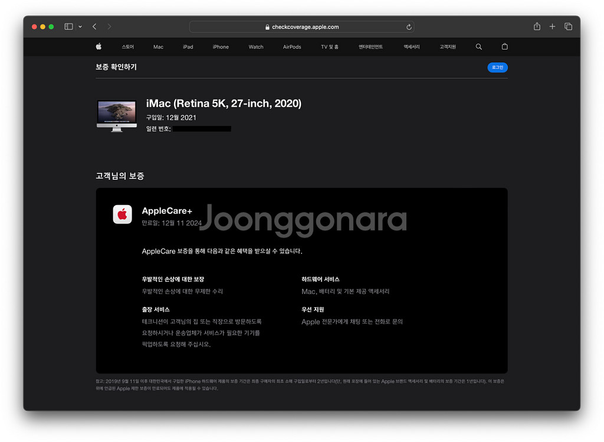Reload the page with the refresh icon

click(409, 27)
